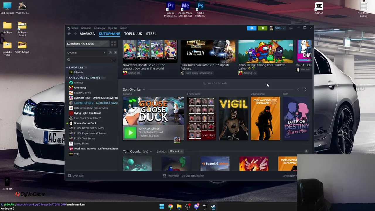Image resolution: width=375 pixels, height=211 pixels.
Task: Open the Counter-Strike 2 recent game cover
Action: click(x=265, y=118)
